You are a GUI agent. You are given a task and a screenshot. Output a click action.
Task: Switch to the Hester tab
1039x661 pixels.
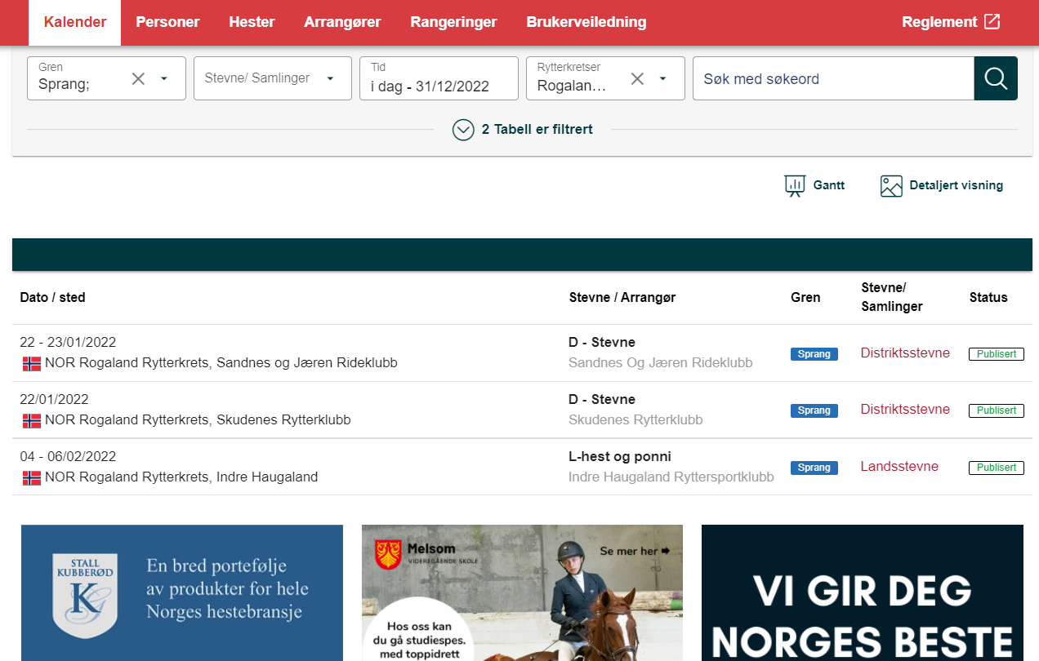click(x=252, y=22)
